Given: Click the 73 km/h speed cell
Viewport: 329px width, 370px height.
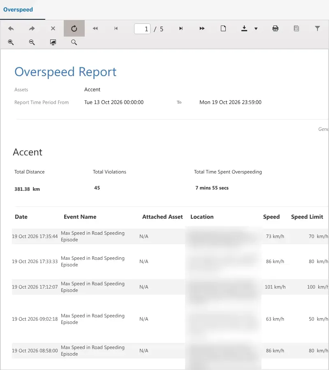Looking at the screenshot, I should click(275, 236).
